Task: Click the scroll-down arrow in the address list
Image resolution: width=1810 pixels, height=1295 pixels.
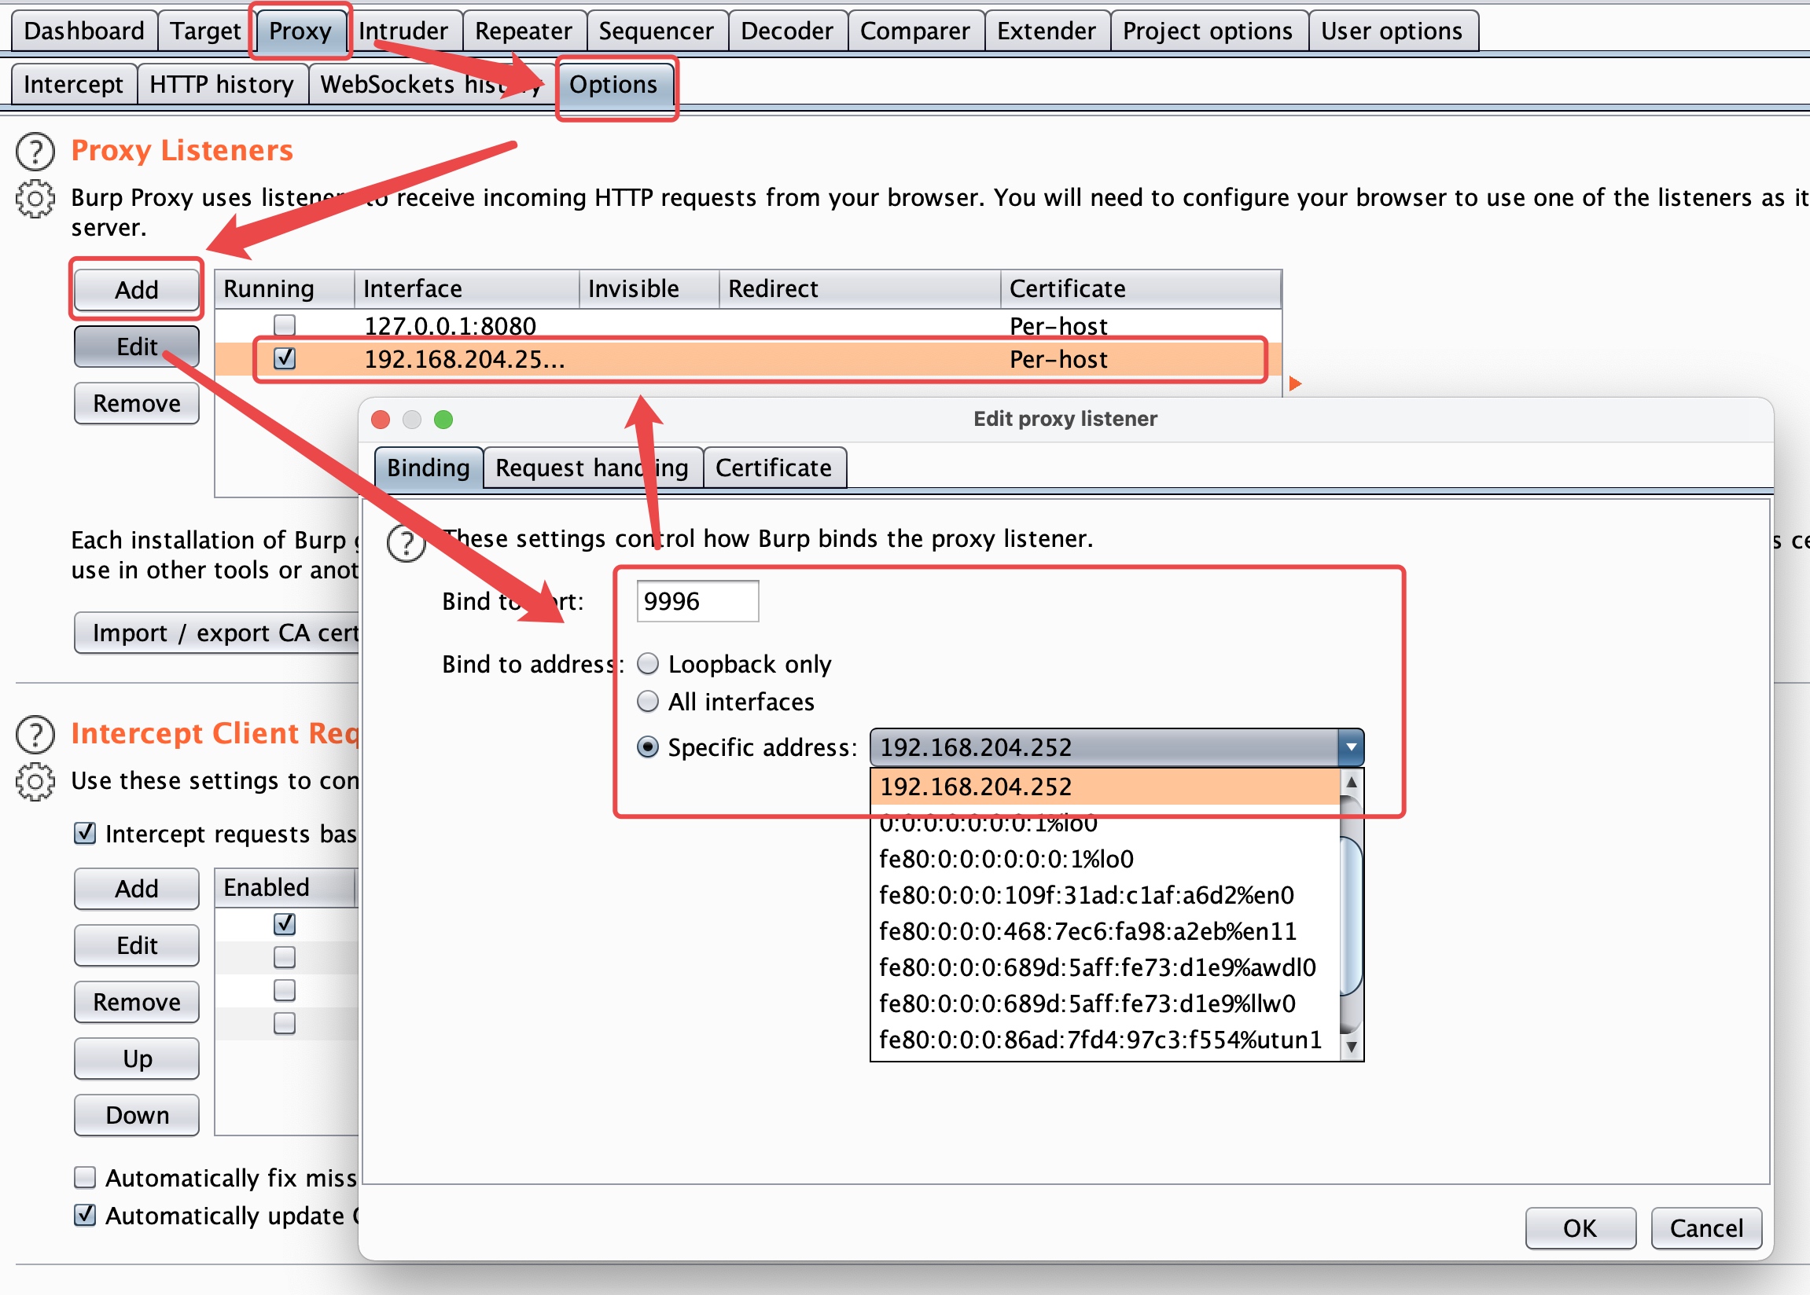Action: 1352,1045
